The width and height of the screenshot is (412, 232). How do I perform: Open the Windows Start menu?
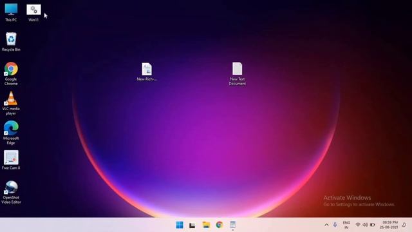pos(180,225)
